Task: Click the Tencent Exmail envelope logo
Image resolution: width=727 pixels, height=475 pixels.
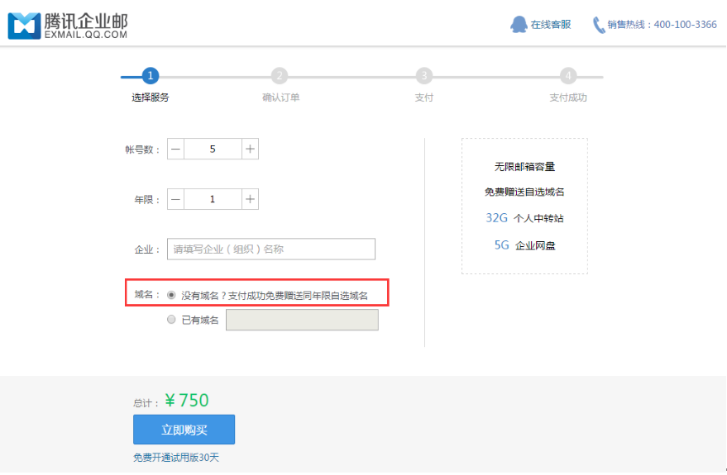Action: [23, 25]
